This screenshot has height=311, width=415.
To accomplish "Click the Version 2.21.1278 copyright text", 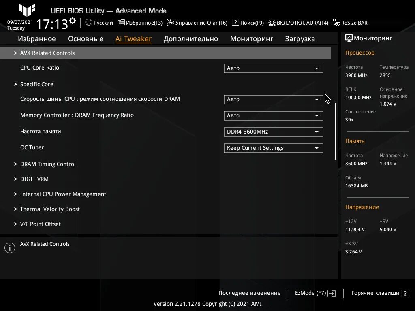I will coord(207,304).
